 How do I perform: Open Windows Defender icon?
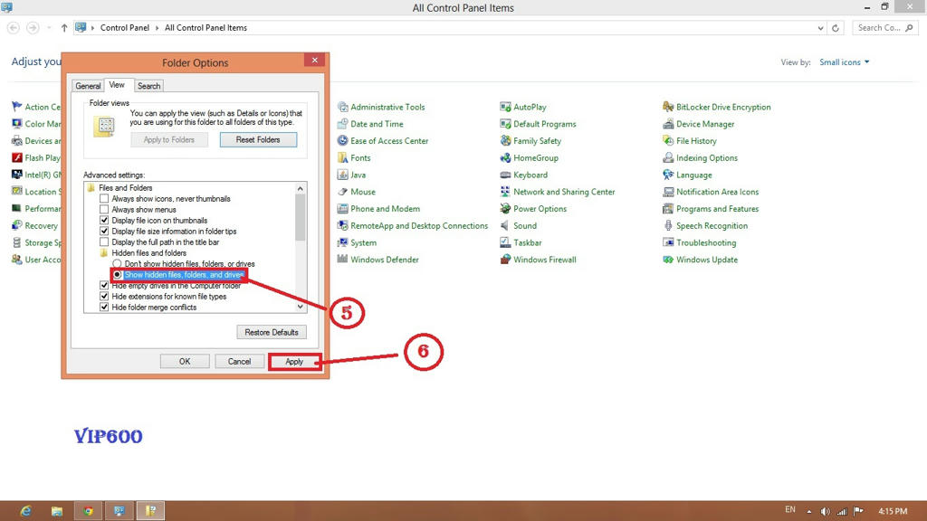tap(342, 260)
